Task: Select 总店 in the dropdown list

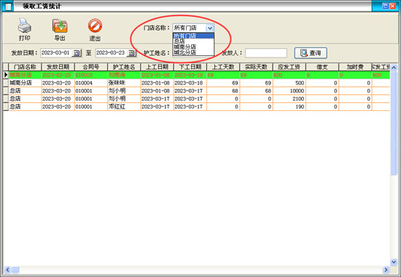Action: tap(193, 41)
